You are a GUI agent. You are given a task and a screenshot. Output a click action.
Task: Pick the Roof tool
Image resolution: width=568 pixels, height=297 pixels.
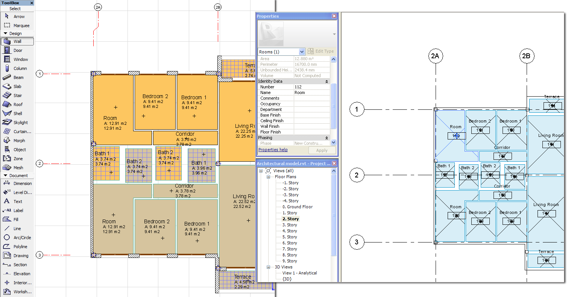pos(17,105)
